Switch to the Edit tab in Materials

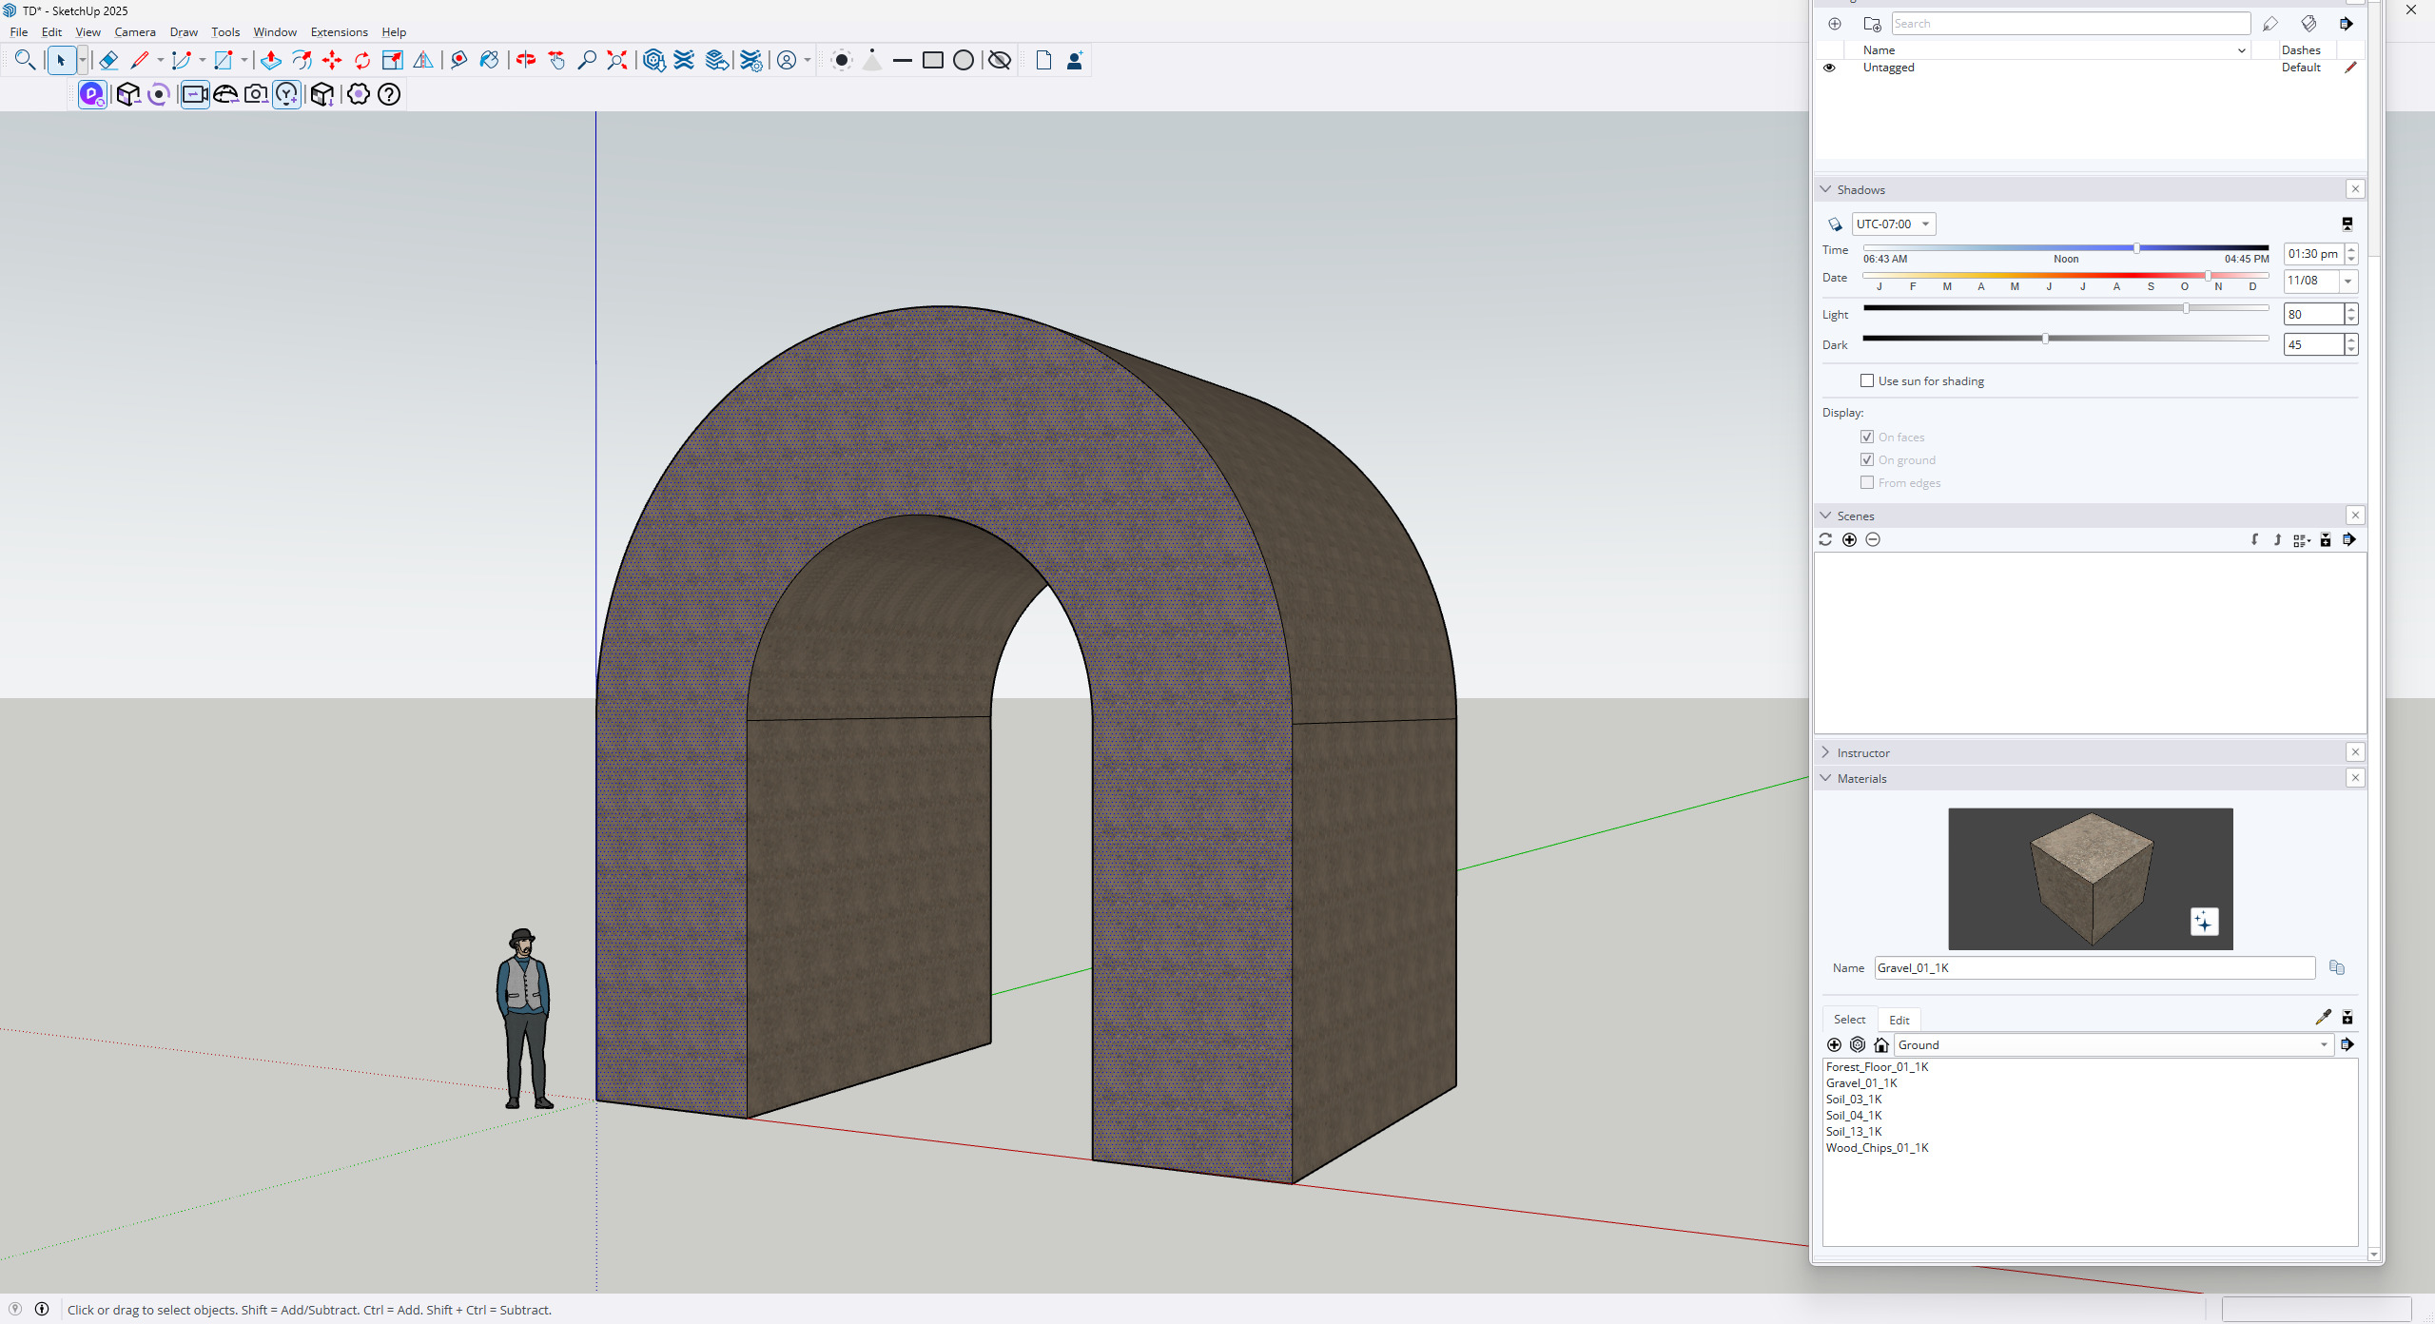1899,1020
